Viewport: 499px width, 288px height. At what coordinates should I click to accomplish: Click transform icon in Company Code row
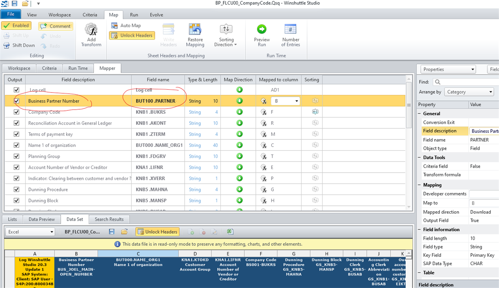pyautogui.click(x=263, y=112)
